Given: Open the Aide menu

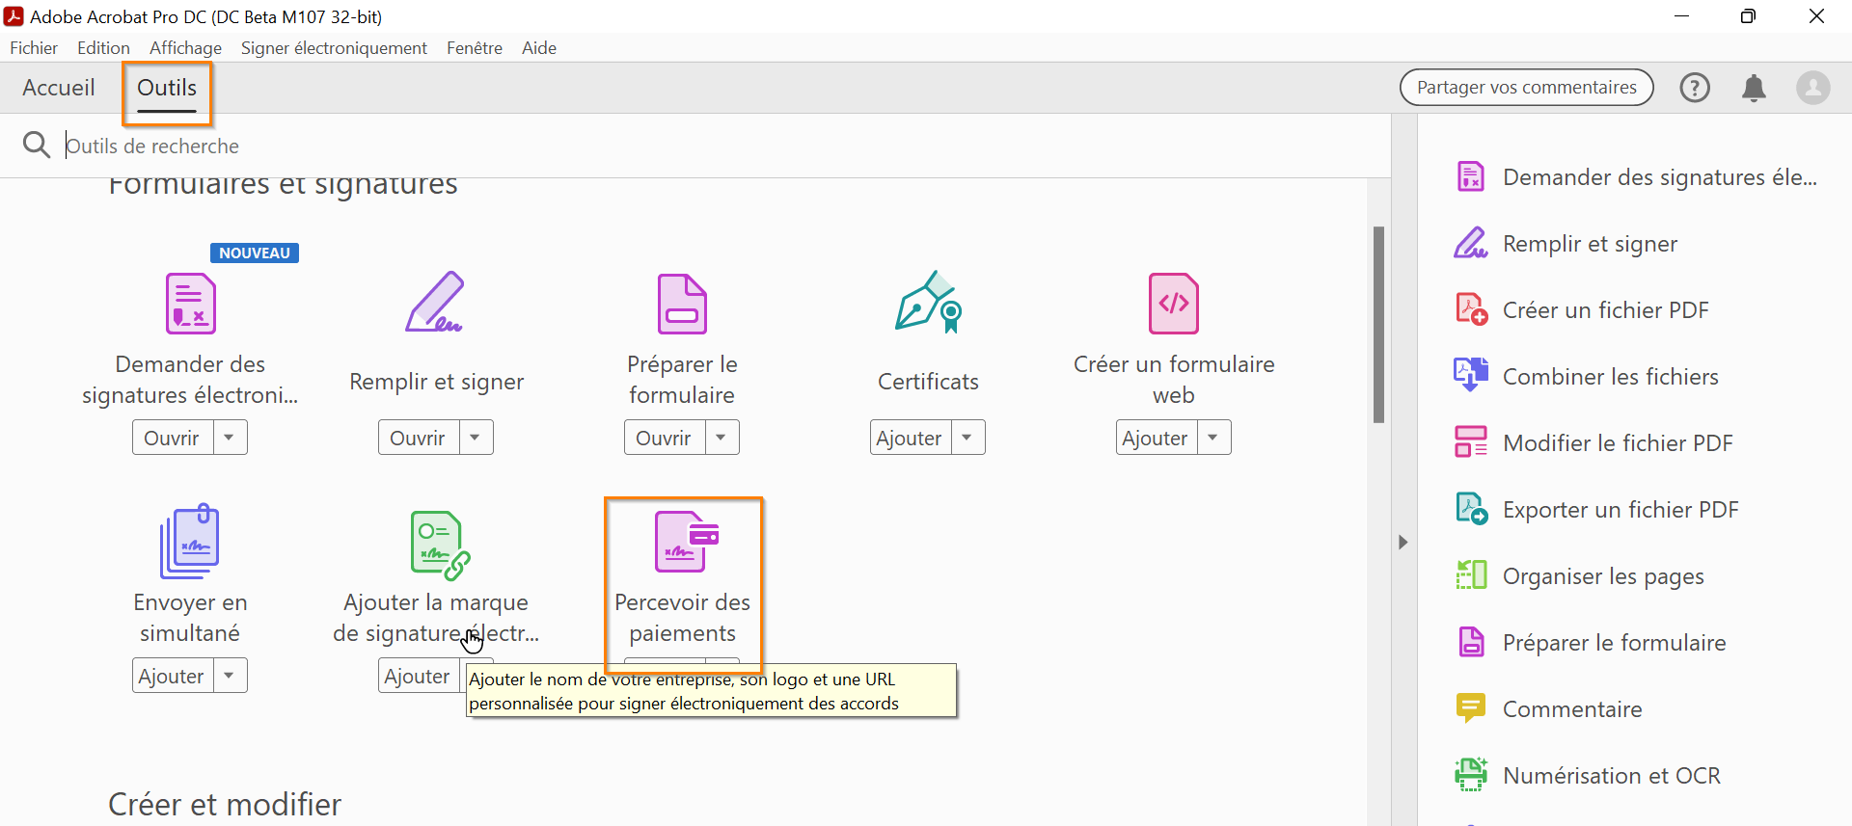Looking at the screenshot, I should pos(539,48).
